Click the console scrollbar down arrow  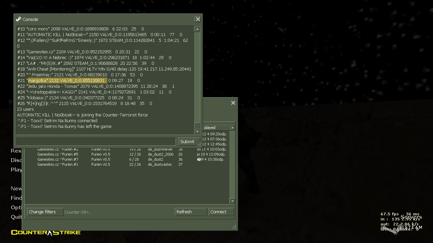point(197,131)
